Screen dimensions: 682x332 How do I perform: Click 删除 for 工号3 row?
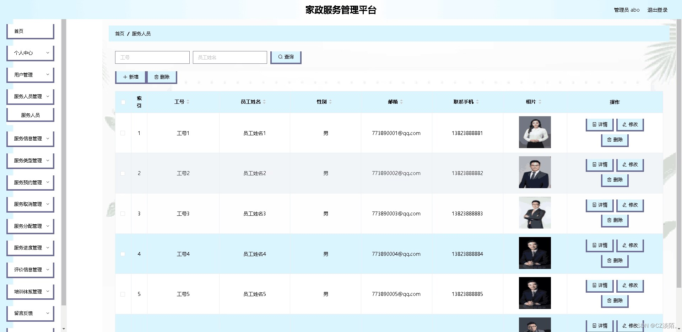point(615,220)
